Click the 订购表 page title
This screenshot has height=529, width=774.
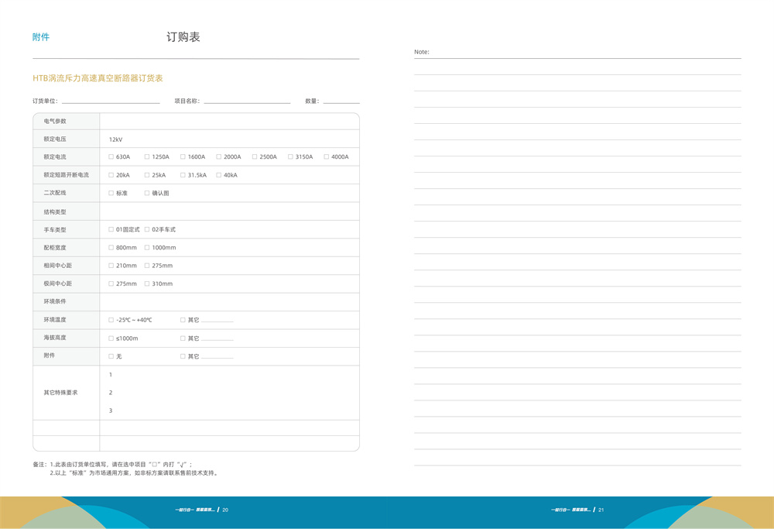pyautogui.click(x=183, y=37)
